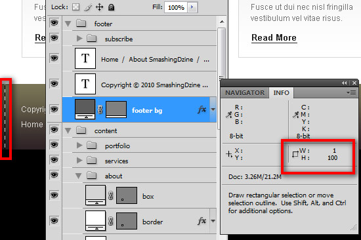The image size is (361, 240).
Task: Click the width height selection icon
Action: (295, 154)
